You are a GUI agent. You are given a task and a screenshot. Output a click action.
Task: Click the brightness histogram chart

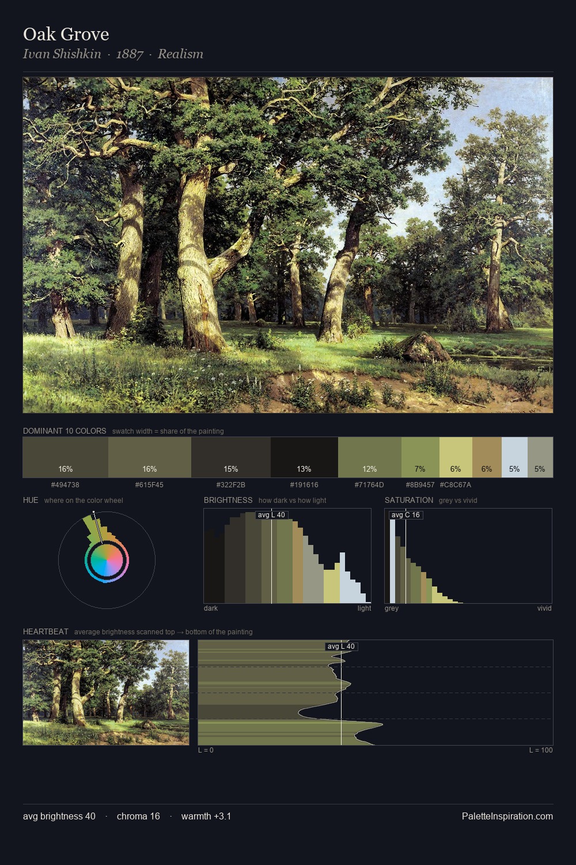(x=287, y=556)
